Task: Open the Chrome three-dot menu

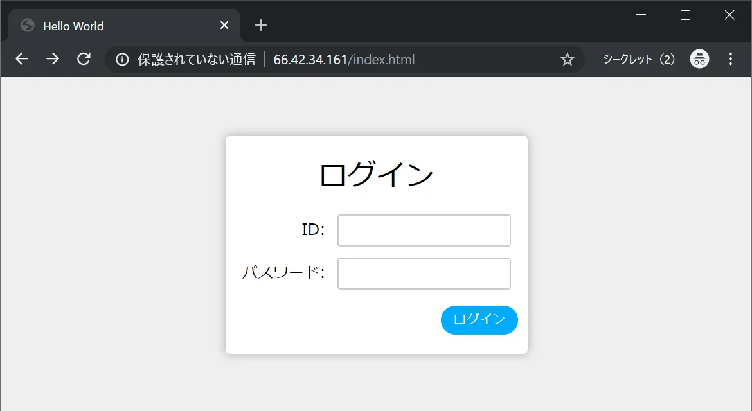Action: click(x=730, y=58)
